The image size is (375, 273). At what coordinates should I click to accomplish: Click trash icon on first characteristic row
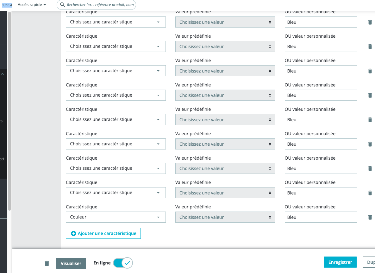(x=370, y=22)
